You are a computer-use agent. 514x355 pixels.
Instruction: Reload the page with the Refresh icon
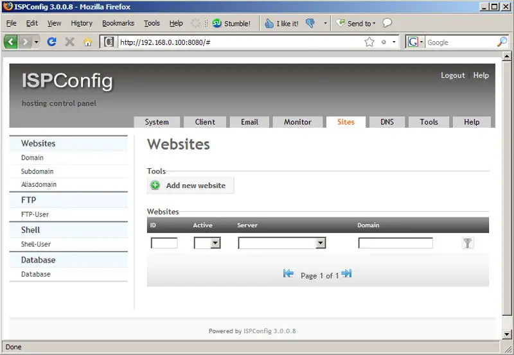point(52,42)
